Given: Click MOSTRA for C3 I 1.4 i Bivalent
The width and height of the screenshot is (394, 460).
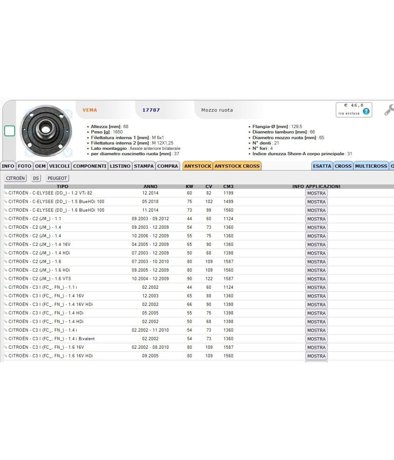Looking at the screenshot, I should (x=317, y=339).
